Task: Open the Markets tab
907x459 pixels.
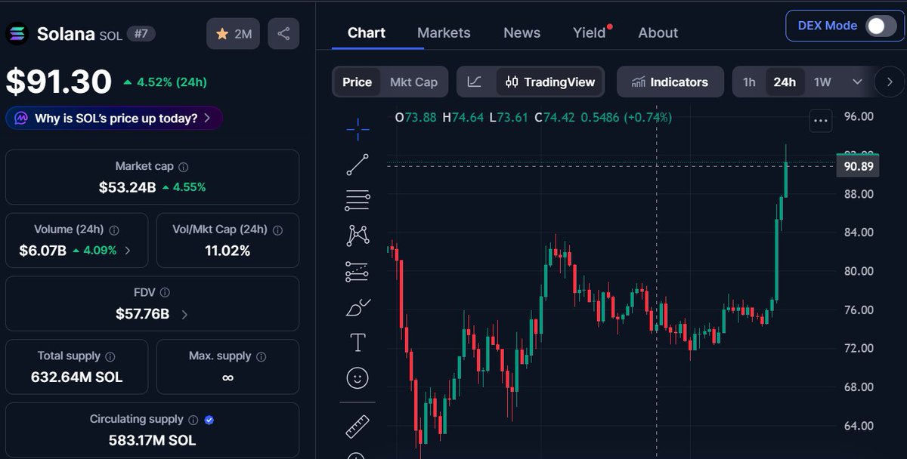Action: point(444,32)
